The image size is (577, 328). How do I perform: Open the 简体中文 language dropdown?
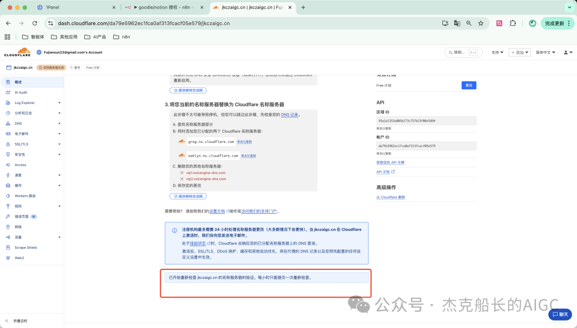(x=545, y=52)
